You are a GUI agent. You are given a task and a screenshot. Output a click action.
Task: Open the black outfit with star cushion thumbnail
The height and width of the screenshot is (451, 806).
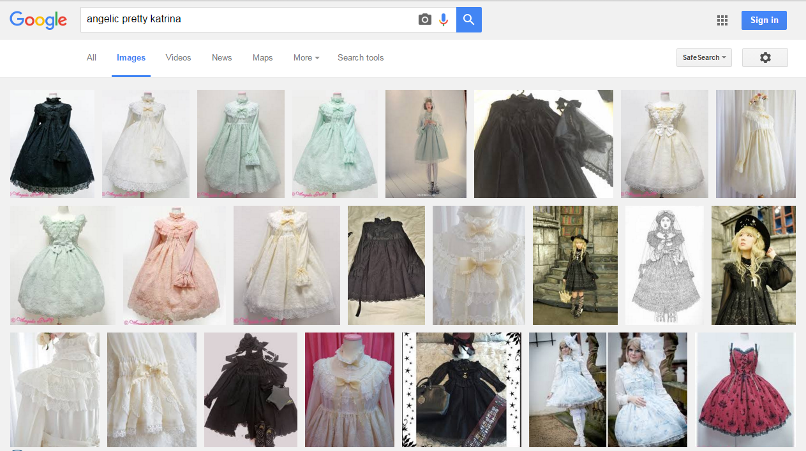pos(251,390)
